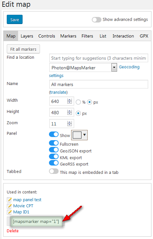Click the Save button
Image resolution: width=153 pixels, height=239 pixels.
coord(15,19)
